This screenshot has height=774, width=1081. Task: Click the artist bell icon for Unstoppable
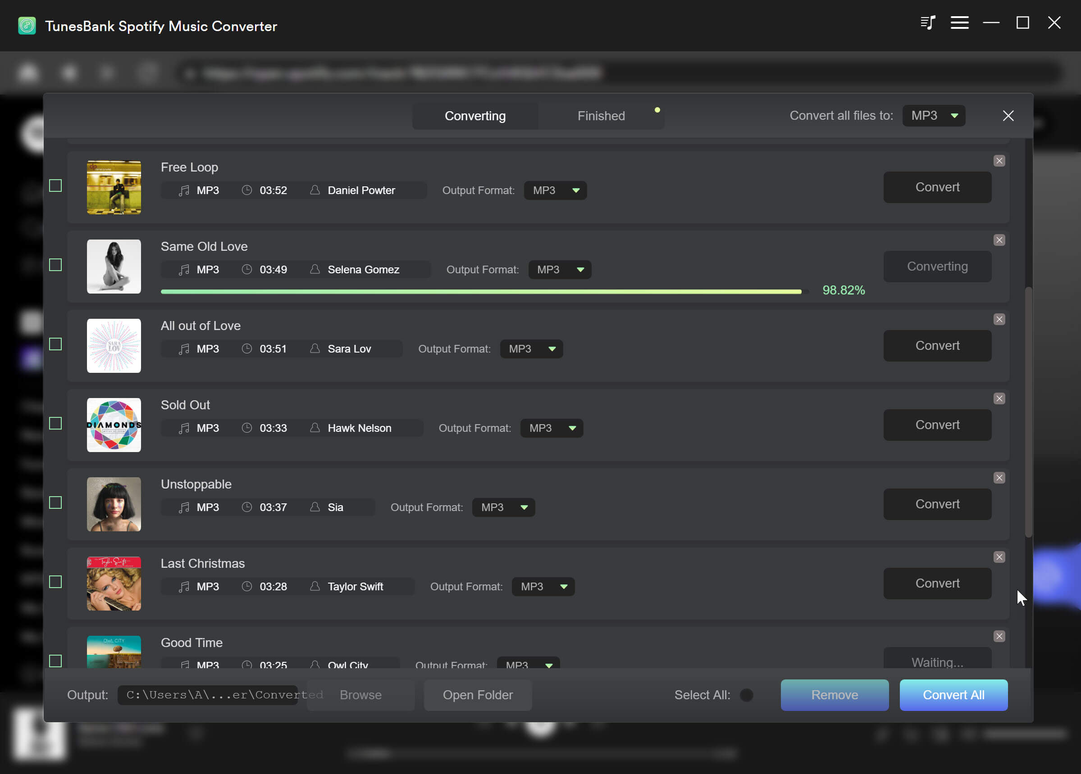click(315, 507)
